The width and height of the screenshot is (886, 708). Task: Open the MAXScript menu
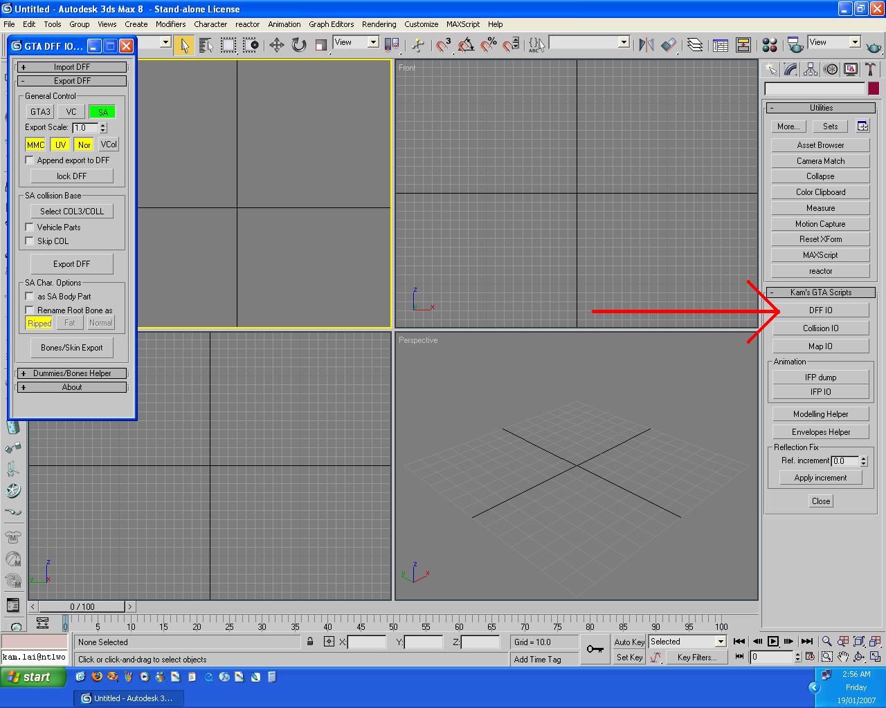pos(462,24)
